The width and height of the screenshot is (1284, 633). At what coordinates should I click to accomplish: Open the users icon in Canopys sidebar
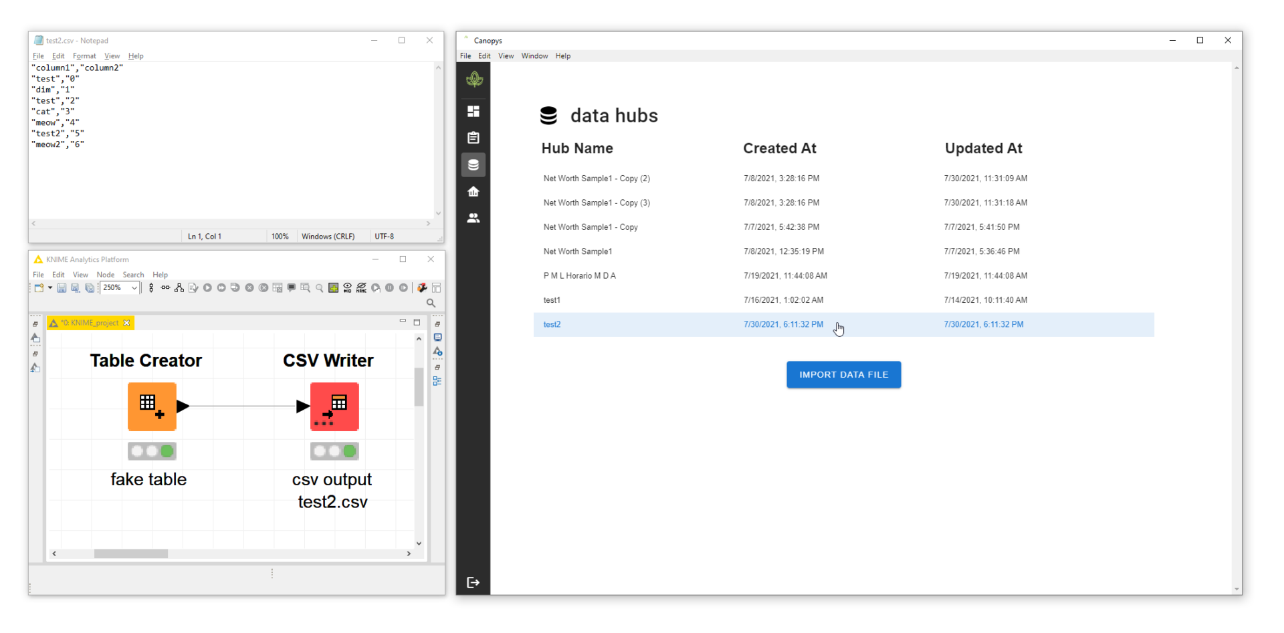pos(473,218)
